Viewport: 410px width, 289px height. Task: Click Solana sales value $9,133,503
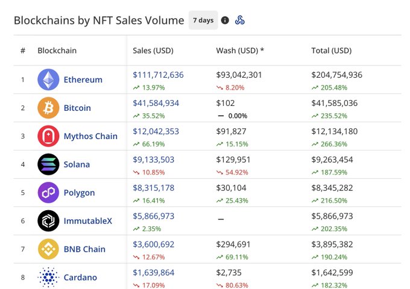coord(154,160)
